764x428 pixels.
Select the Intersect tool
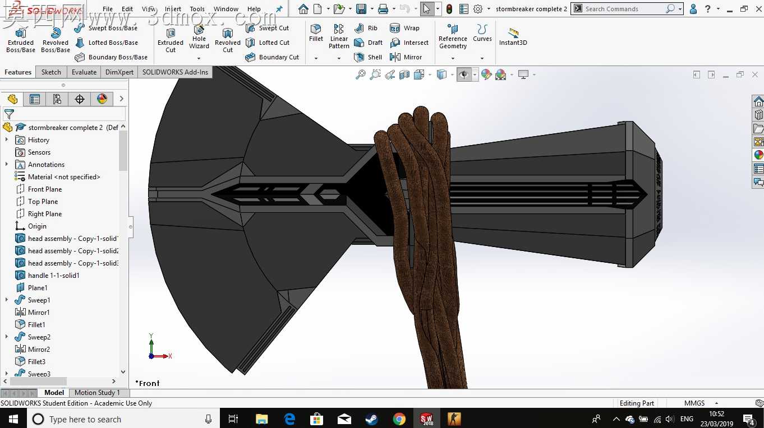click(409, 43)
